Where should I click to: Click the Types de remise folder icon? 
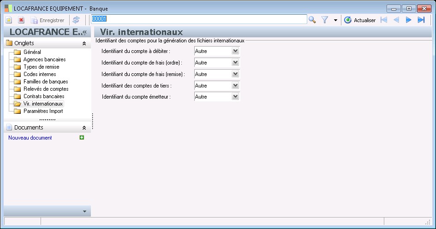point(17,67)
